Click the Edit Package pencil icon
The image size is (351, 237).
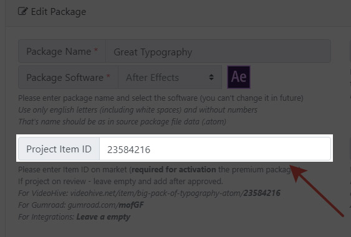tap(23, 11)
